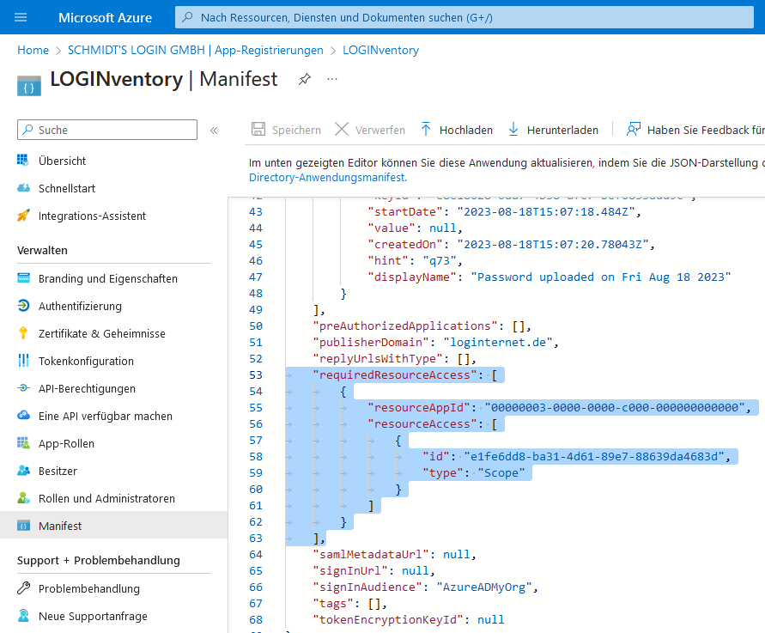This screenshot has width=765, height=633.
Task: Click line number 53 in editor gutter
Action: point(256,374)
